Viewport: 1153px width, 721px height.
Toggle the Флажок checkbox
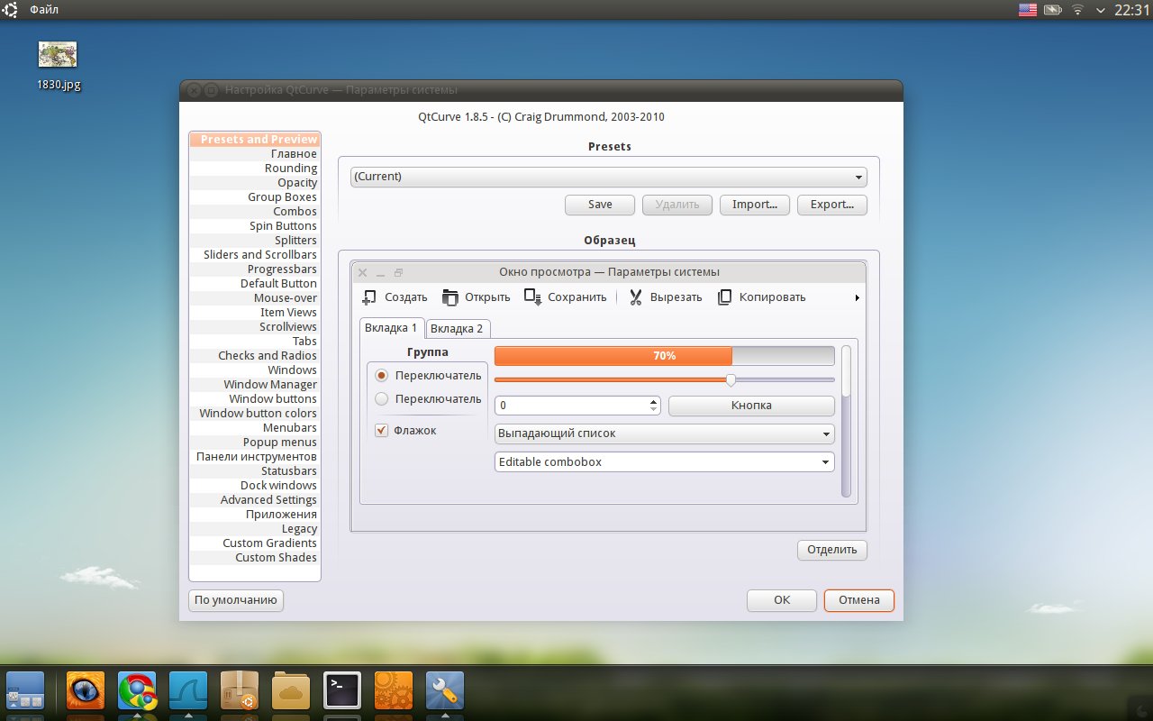click(x=382, y=431)
